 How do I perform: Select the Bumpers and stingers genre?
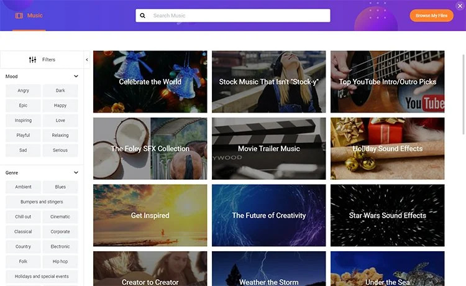42,202
